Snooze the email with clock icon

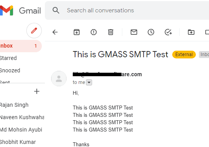click(x=151, y=32)
